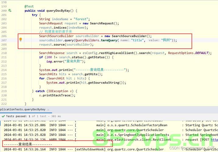Click getStatus() on line 211
This screenshot has height=152, width=218.
99,57
